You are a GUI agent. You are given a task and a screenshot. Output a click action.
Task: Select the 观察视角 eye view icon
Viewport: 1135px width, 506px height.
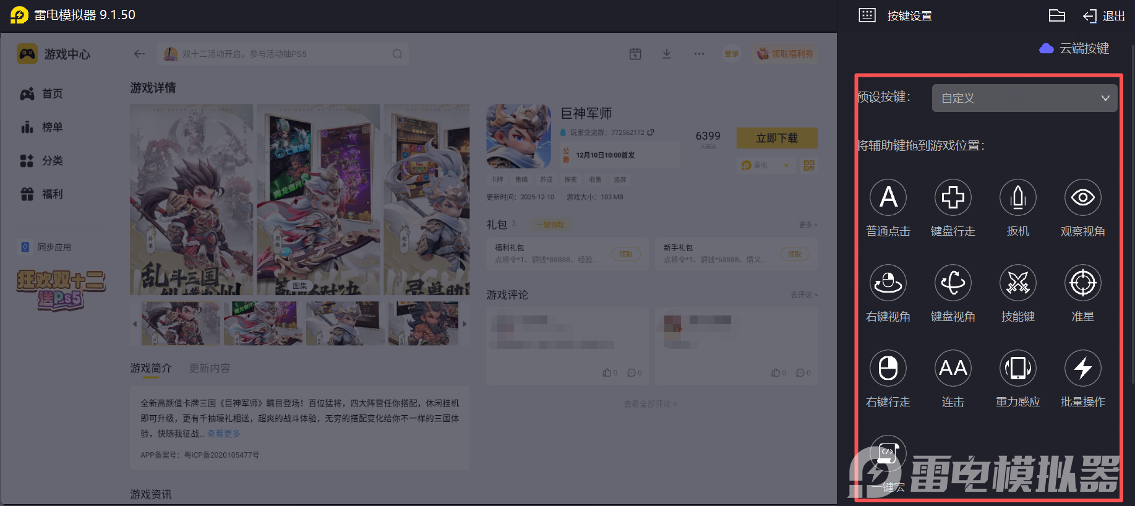pos(1082,197)
